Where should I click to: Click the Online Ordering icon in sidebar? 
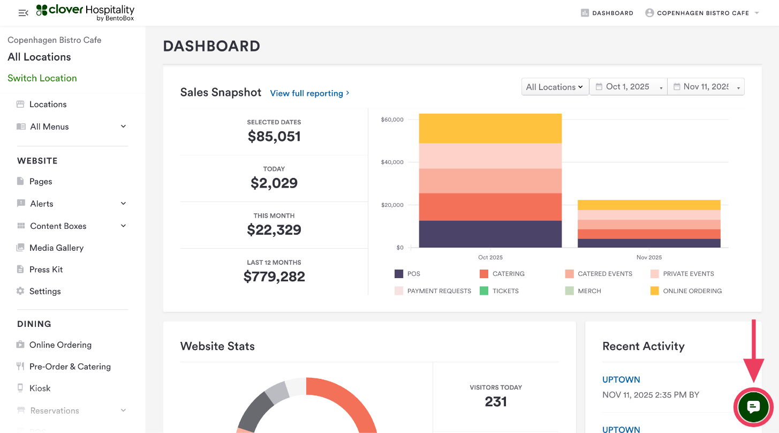(20, 345)
